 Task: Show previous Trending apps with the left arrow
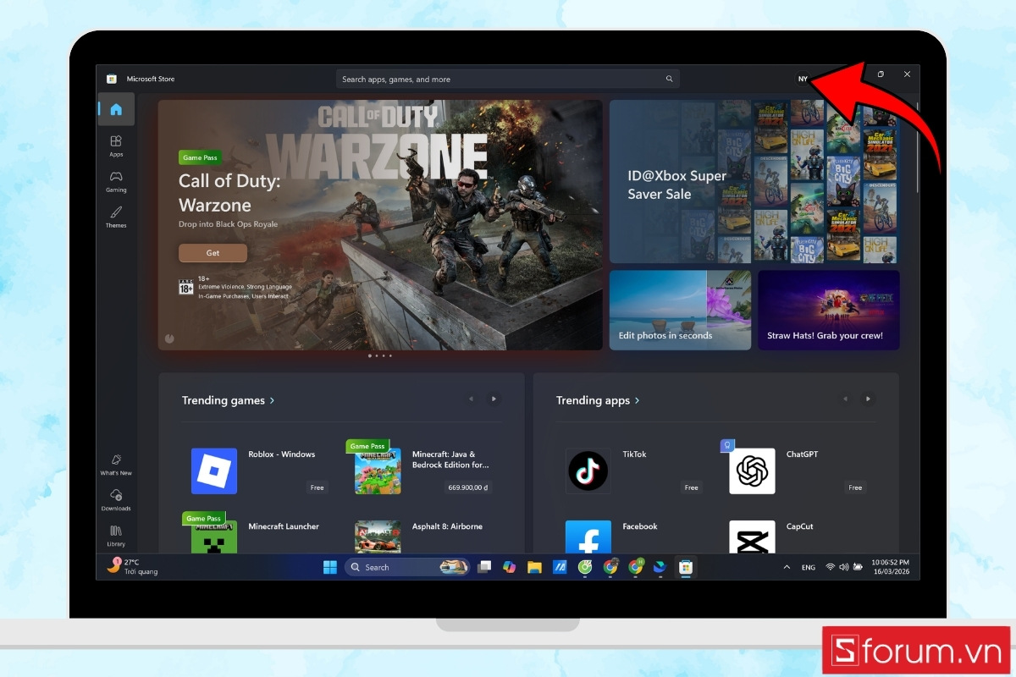(x=846, y=399)
